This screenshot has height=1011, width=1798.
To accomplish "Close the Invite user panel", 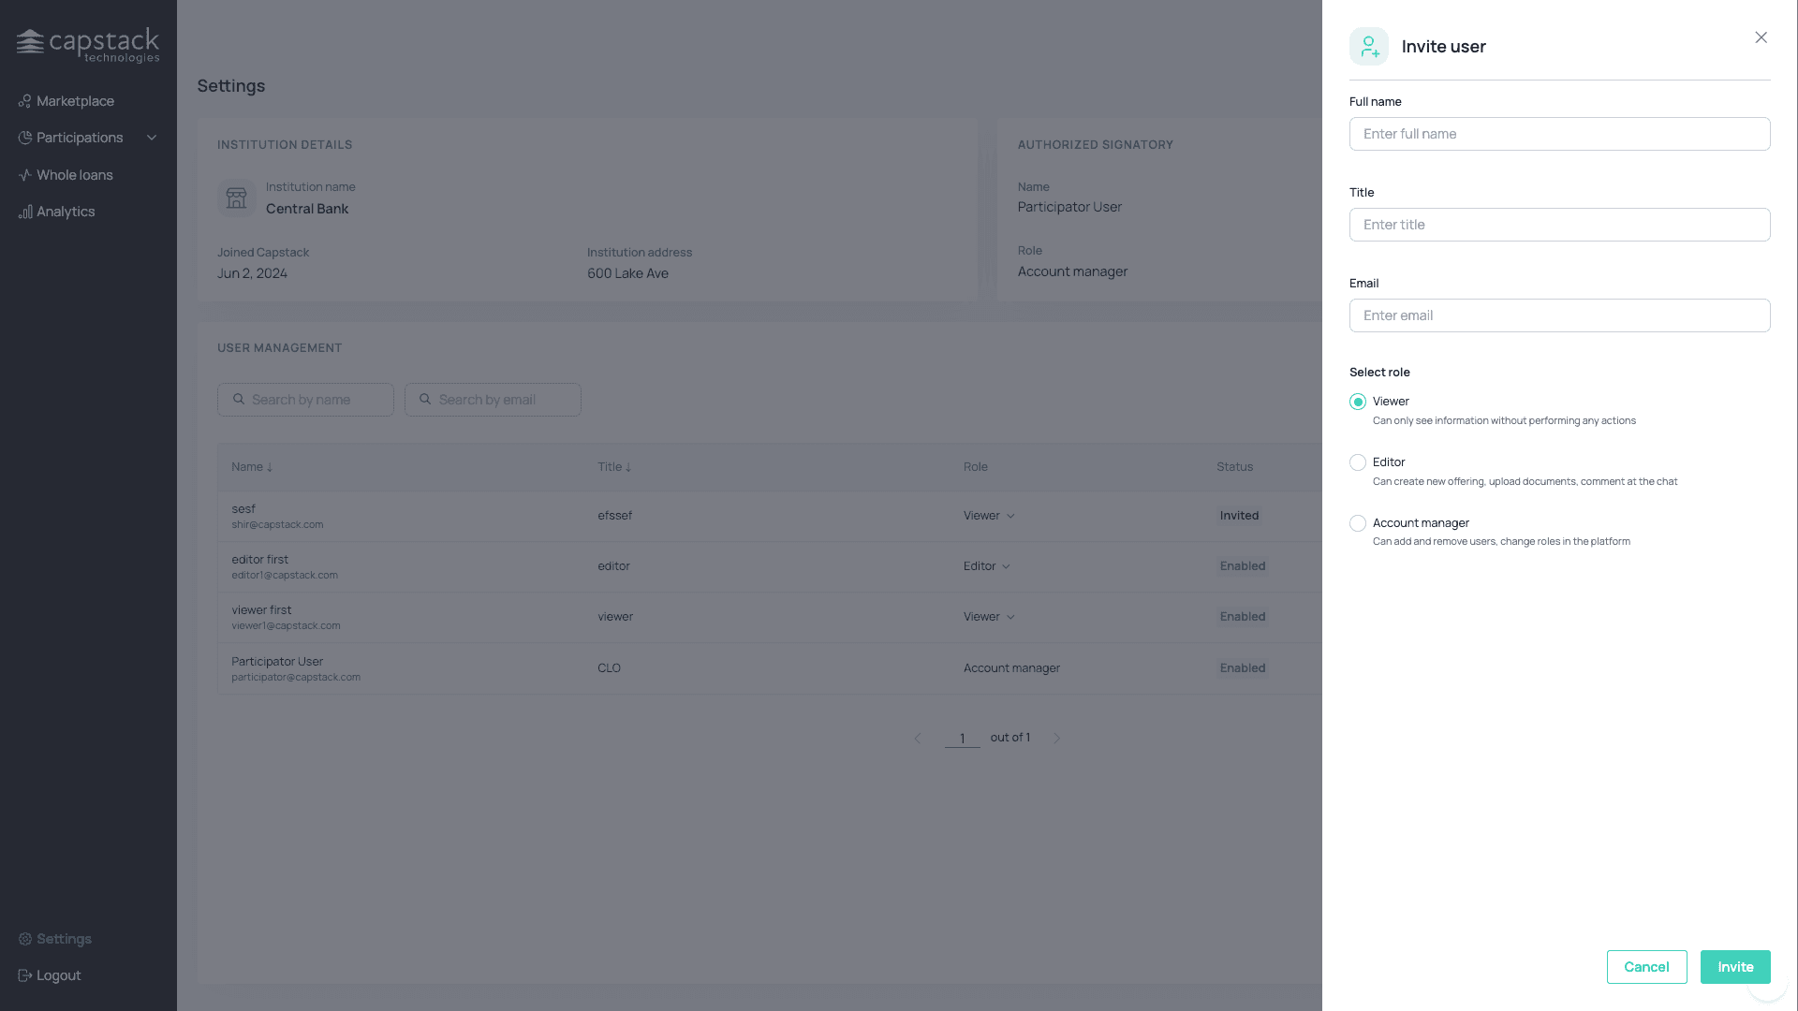I will 1761,37.
